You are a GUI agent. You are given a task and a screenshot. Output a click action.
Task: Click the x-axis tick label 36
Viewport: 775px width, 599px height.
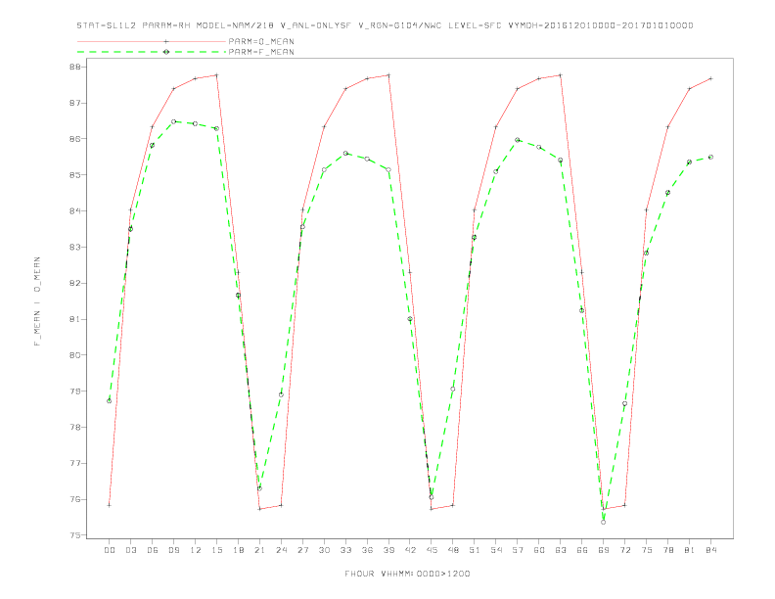[x=367, y=550]
